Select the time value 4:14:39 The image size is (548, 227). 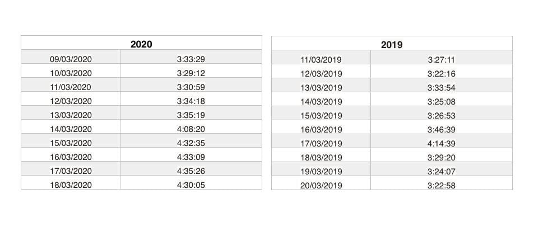(x=442, y=144)
